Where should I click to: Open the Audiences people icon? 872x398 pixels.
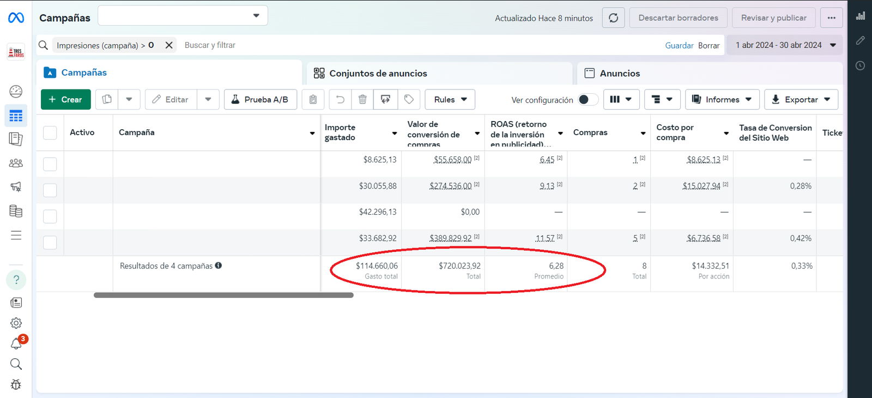pos(16,163)
